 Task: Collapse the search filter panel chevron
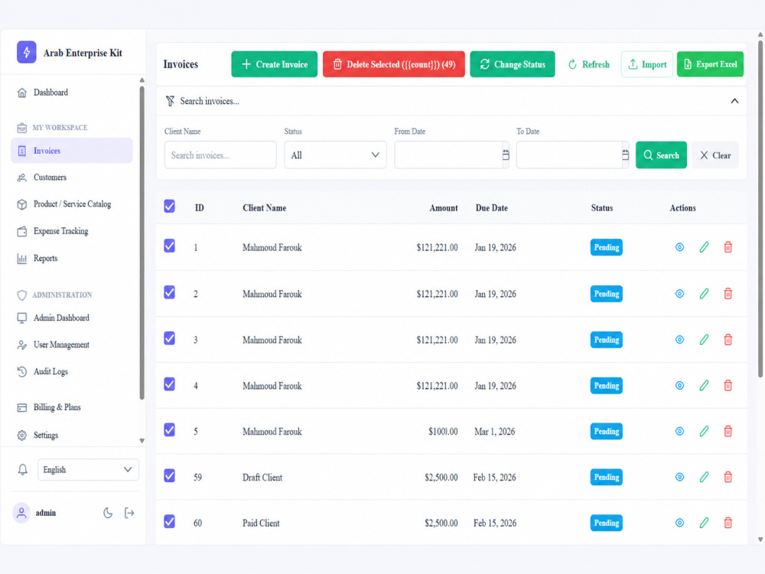[x=734, y=101]
